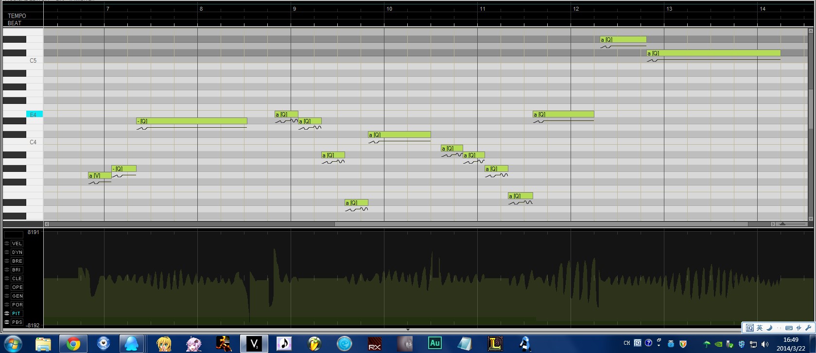Viewport: 816px width, 353px height.
Task: Click the horizontal scrollbar right arrow
Action: [773, 224]
